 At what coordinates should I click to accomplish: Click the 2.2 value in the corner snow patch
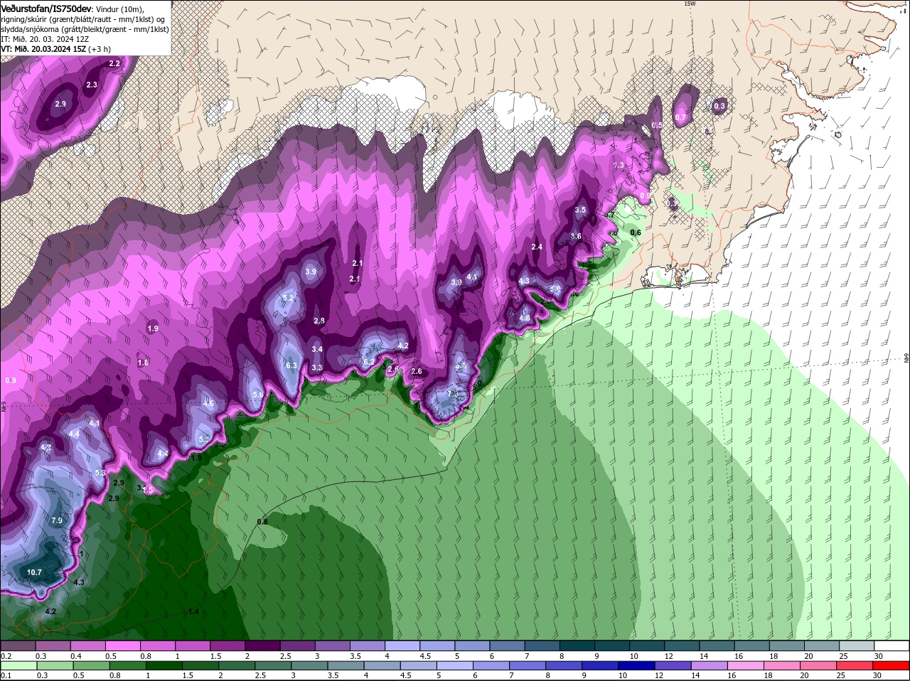pyautogui.click(x=114, y=64)
